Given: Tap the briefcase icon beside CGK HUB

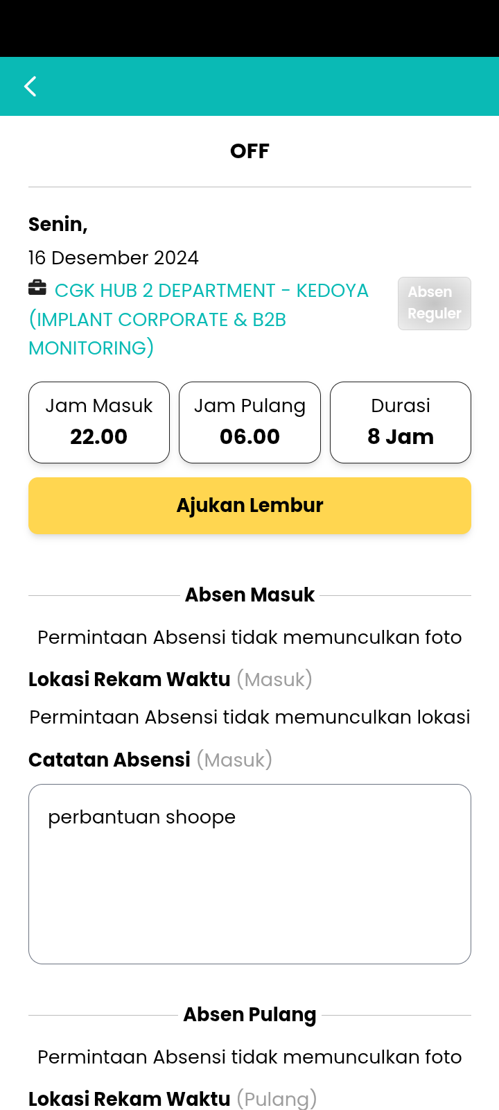Looking at the screenshot, I should pyautogui.click(x=37, y=287).
